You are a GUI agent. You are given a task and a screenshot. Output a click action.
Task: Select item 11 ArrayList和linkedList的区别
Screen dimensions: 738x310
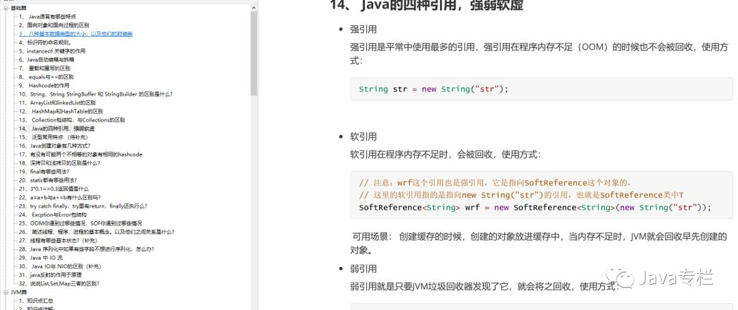pyautogui.click(x=57, y=102)
